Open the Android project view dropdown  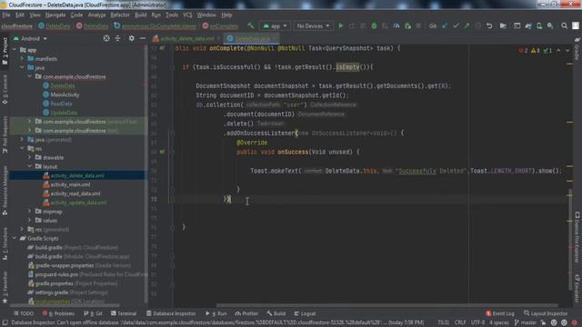coord(30,38)
